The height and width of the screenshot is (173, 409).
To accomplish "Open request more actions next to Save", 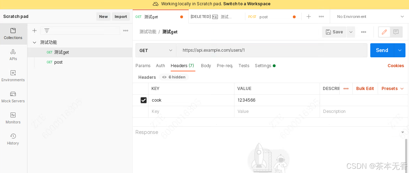I will pyautogui.click(x=364, y=32).
